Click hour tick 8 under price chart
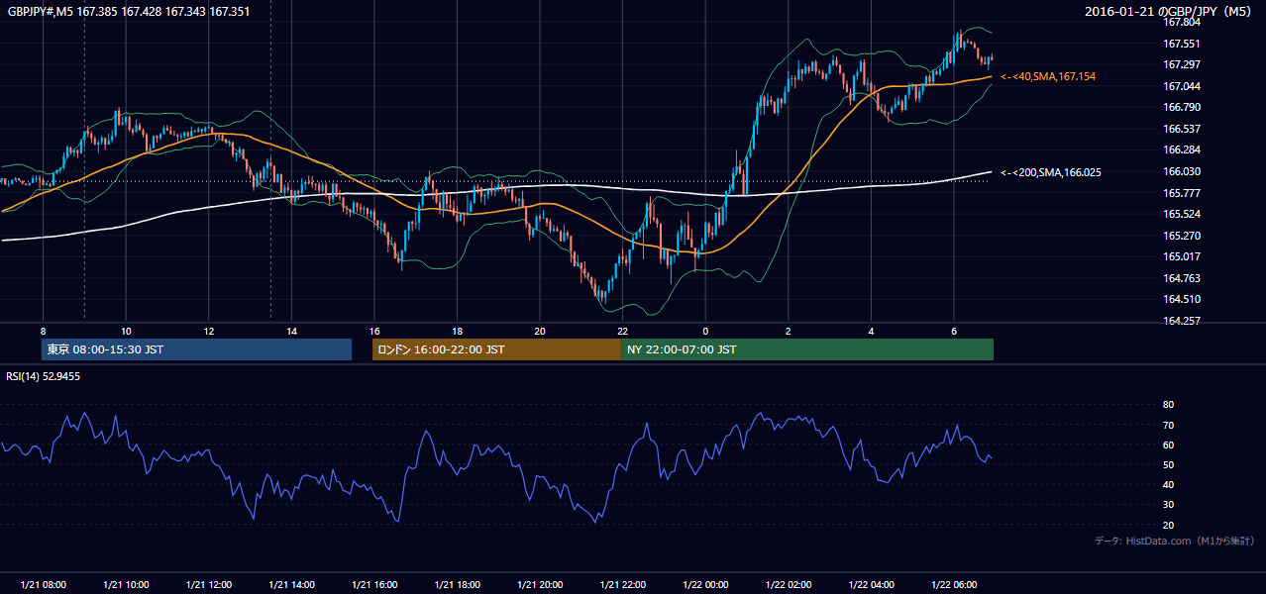The height and width of the screenshot is (594, 1266). (x=43, y=331)
